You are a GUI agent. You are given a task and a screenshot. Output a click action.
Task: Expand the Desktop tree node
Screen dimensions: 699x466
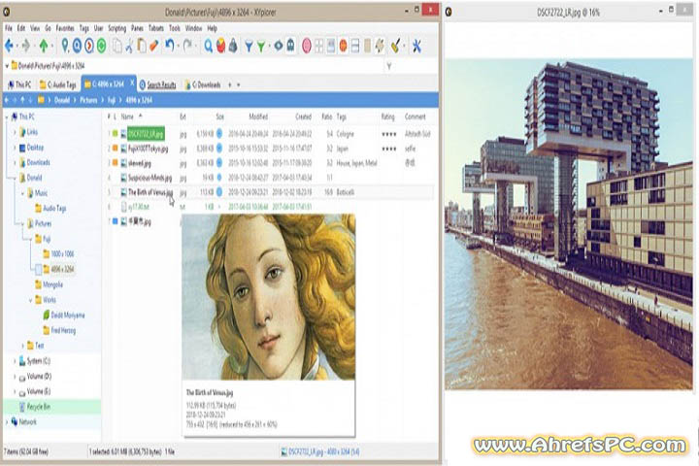click(x=15, y=148)
